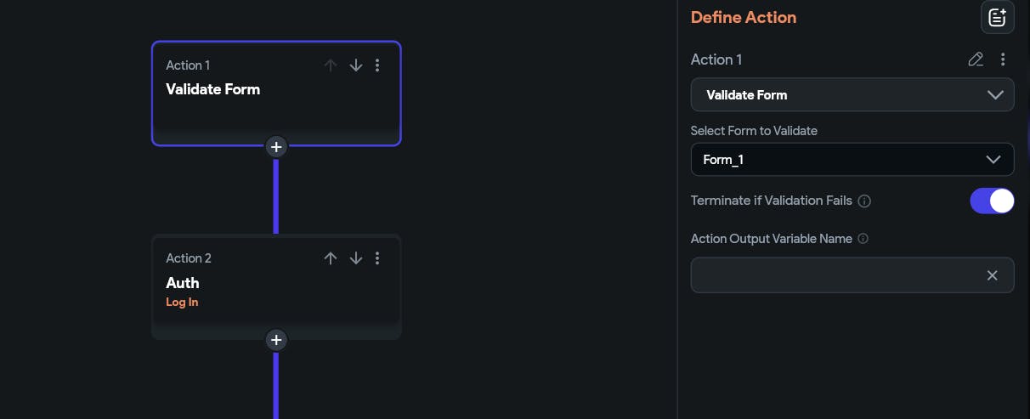1030x419 pixels.
Task: Open Action 1 card three-dot menu
Action: [x=377, y=65]
